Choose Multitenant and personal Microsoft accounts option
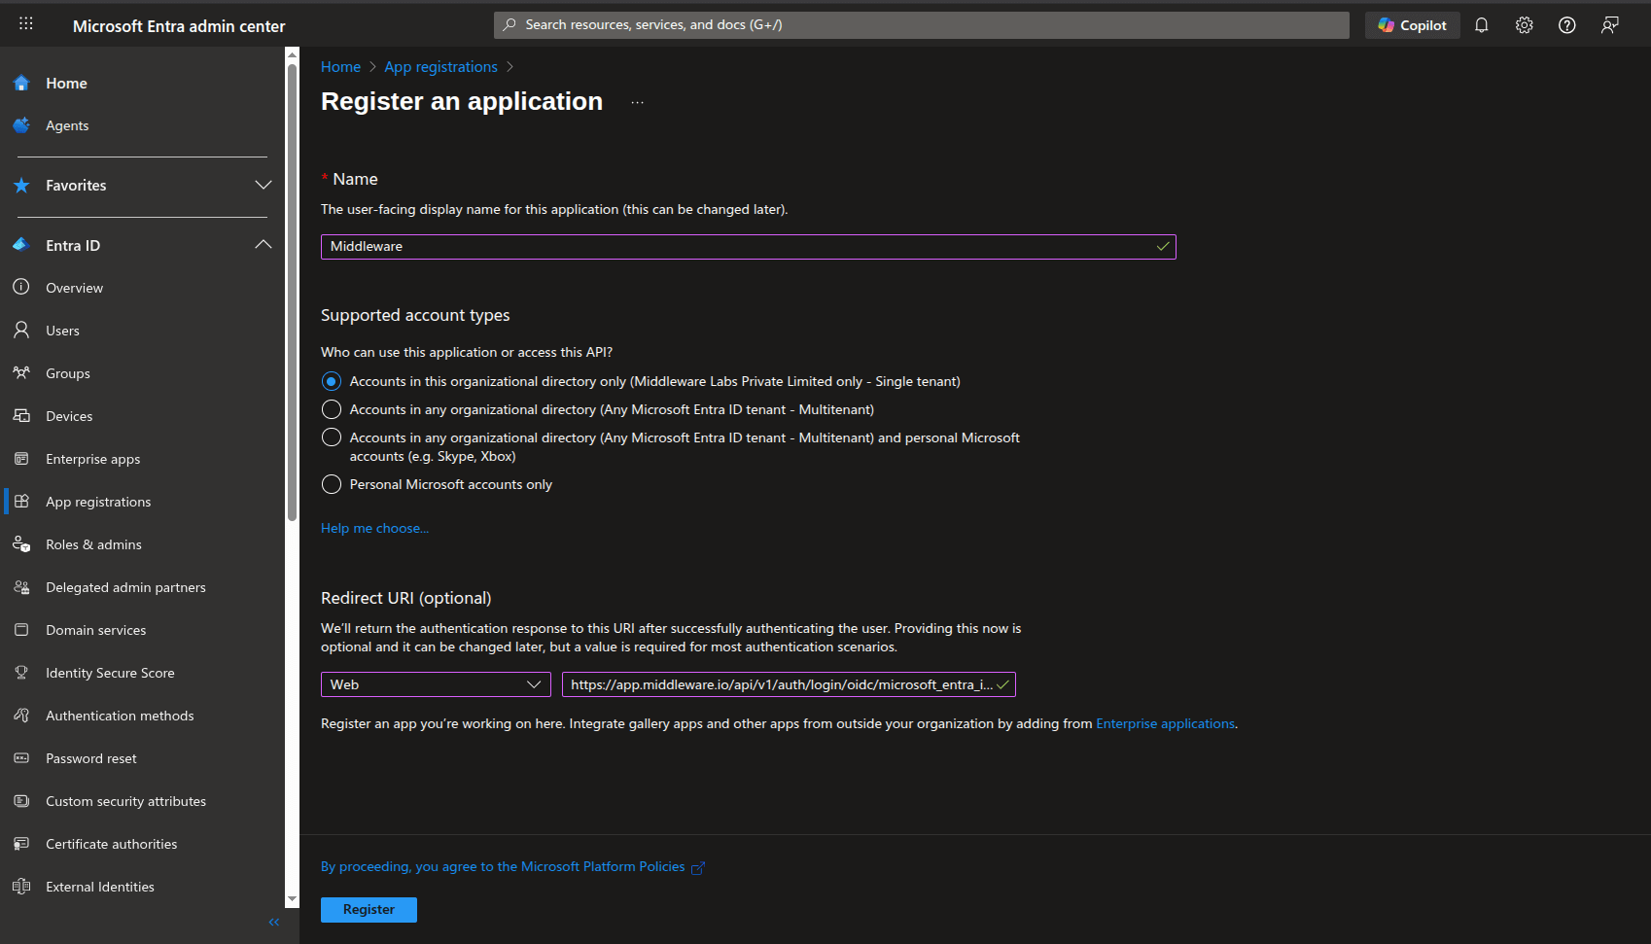Screen dimensions: 1651x944 click(x=331, y=437)
